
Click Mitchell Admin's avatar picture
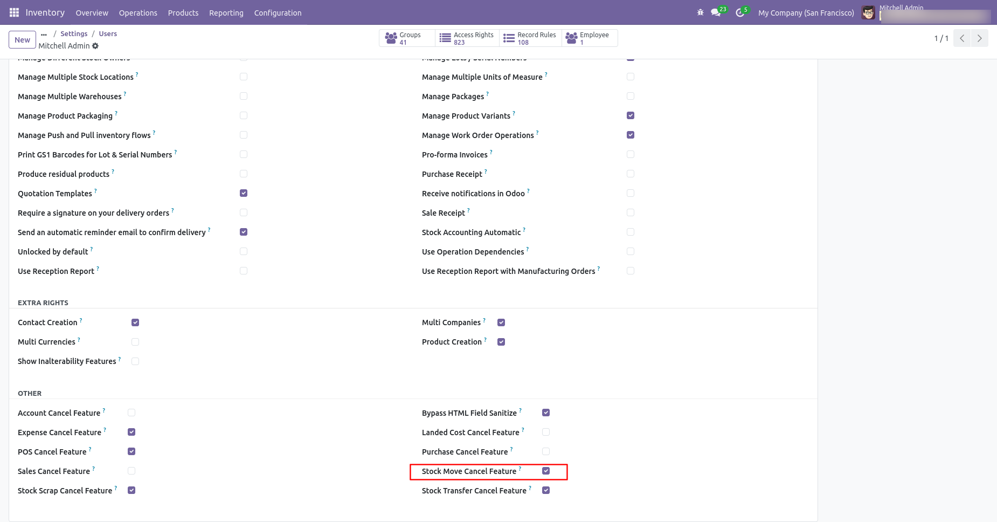pos(868,12)
